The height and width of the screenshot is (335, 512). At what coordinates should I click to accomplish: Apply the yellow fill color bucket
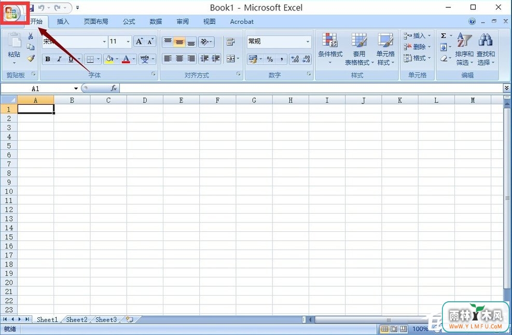109,59
